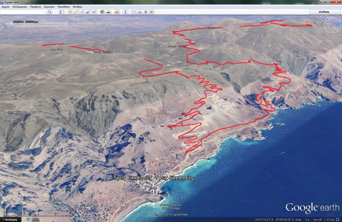Click the search magnifier button
The width and height of the screenshot is (342, 222).
(50, 12)
